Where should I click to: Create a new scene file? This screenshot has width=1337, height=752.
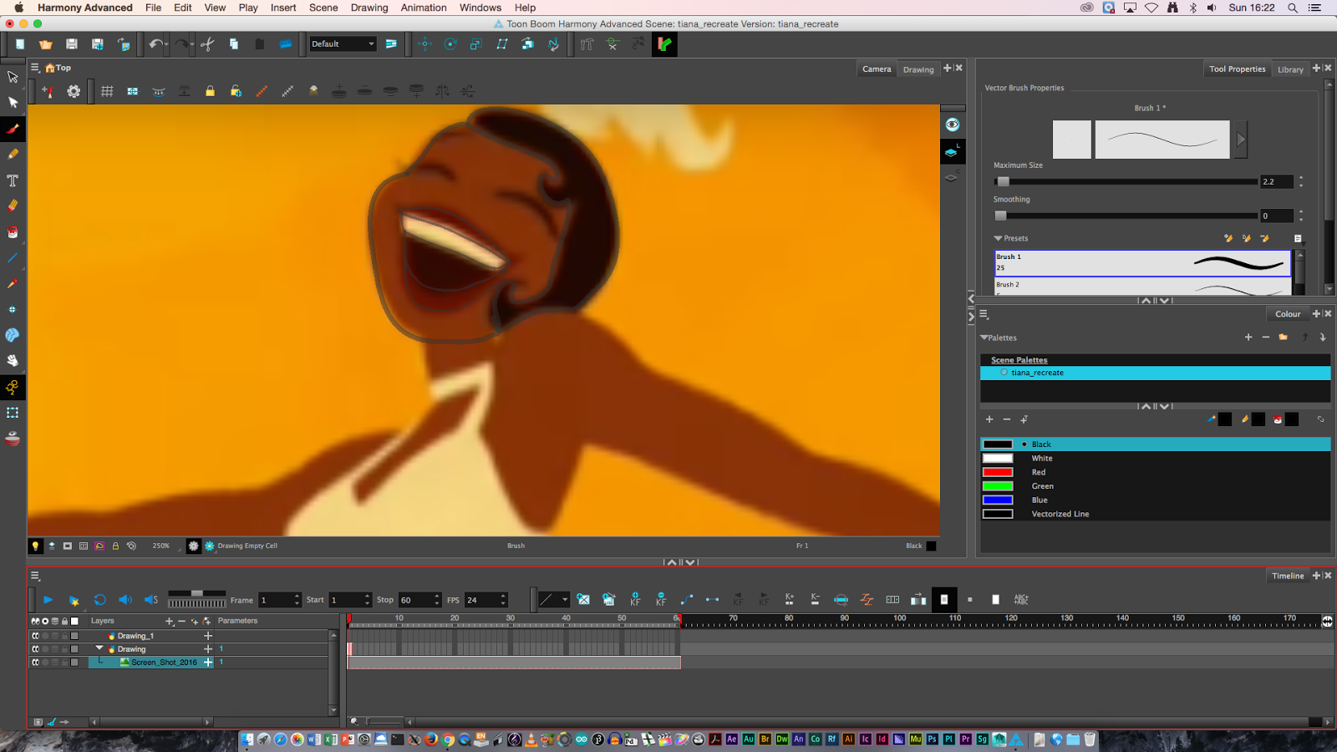point(20,44)
